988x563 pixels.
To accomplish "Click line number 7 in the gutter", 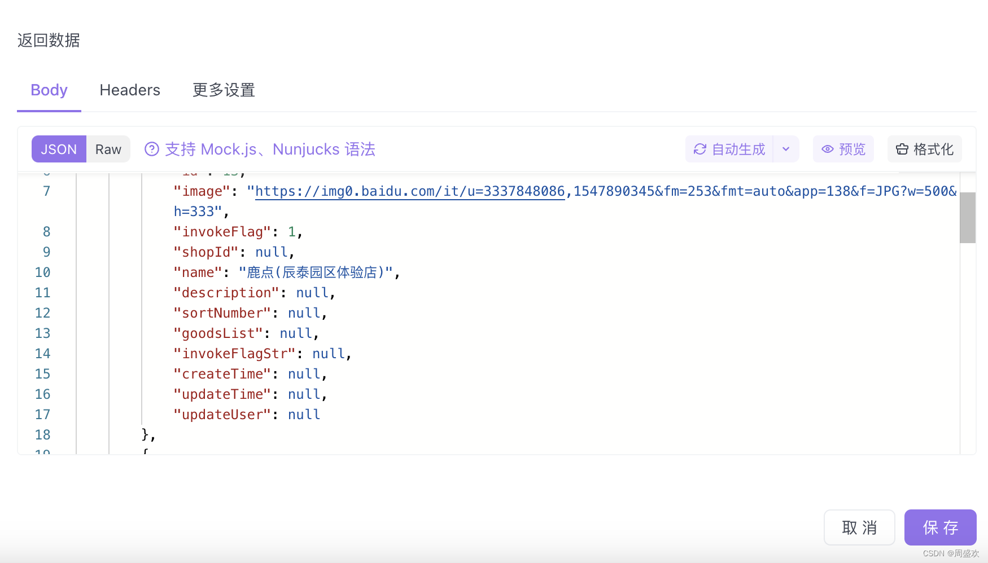I will tap(47, 191).
